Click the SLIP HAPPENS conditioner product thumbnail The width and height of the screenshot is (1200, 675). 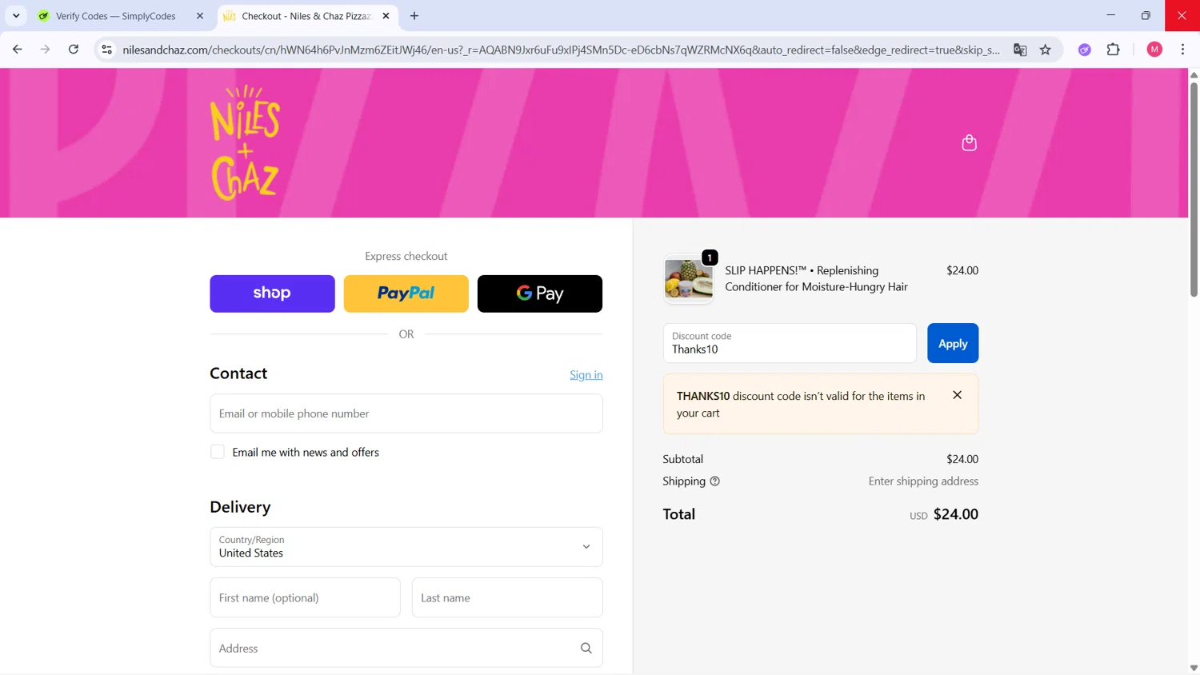pos(688,279)
